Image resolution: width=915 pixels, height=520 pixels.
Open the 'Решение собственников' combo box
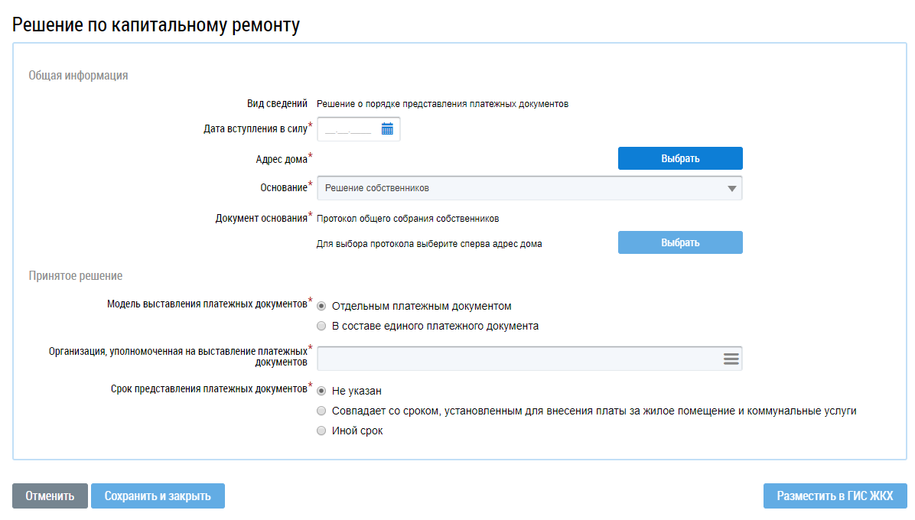[x=520, y=188]
